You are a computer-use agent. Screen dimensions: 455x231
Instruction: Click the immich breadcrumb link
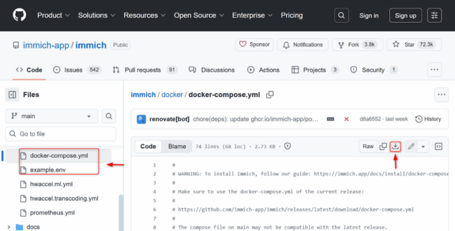click(143, 95)
